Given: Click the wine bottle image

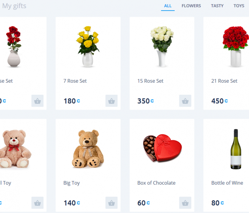Looking at the screenshot, I should [x=236, y=149].
